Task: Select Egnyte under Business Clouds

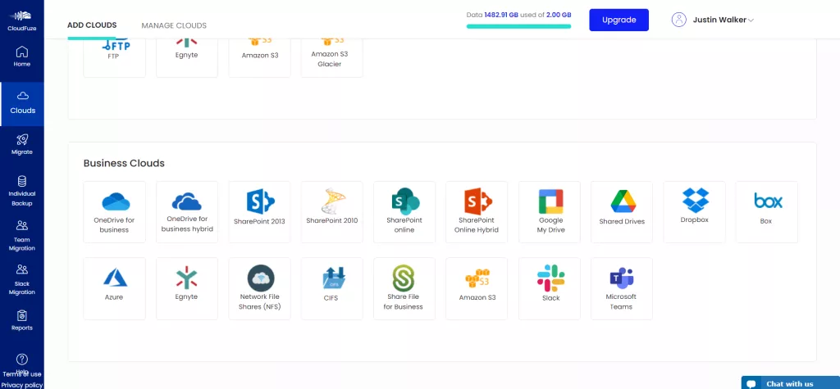Action: [187, 289]
